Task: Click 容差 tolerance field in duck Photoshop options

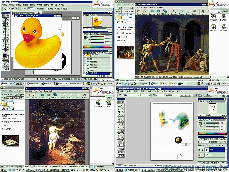Action: tap(30, 9)
